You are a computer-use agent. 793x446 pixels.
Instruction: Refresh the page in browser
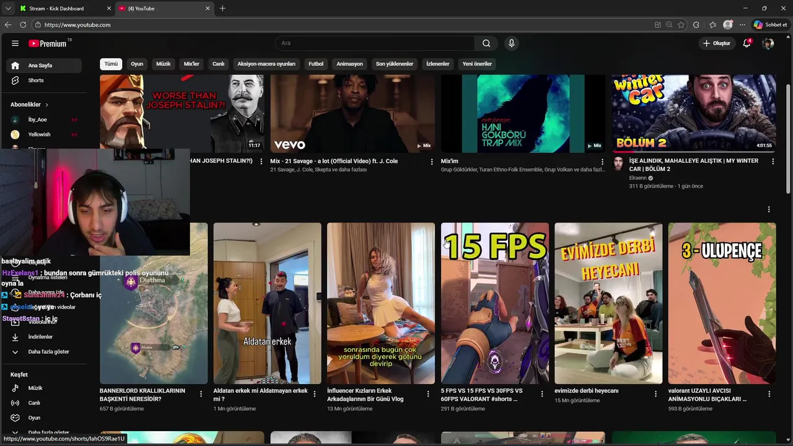point(23,25)
